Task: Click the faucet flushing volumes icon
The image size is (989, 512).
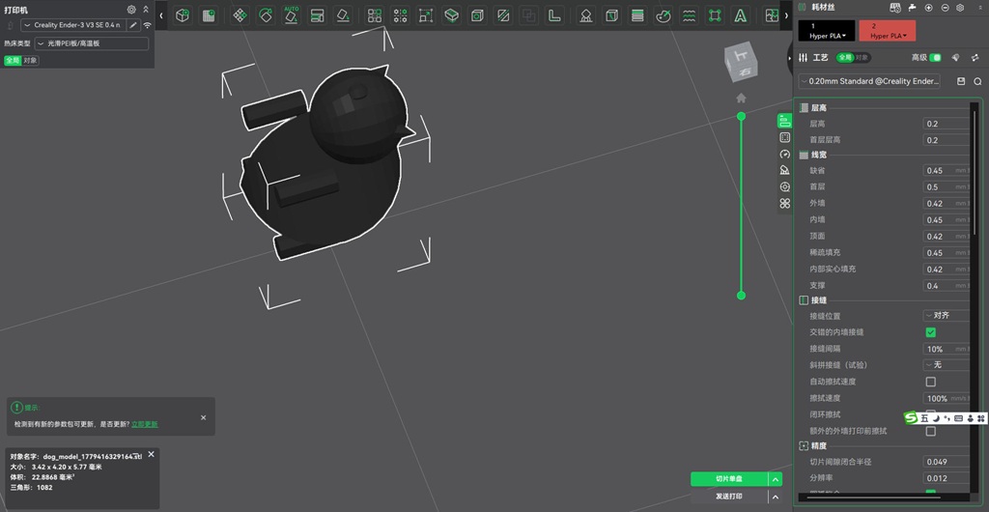Action: pos(912,8)
